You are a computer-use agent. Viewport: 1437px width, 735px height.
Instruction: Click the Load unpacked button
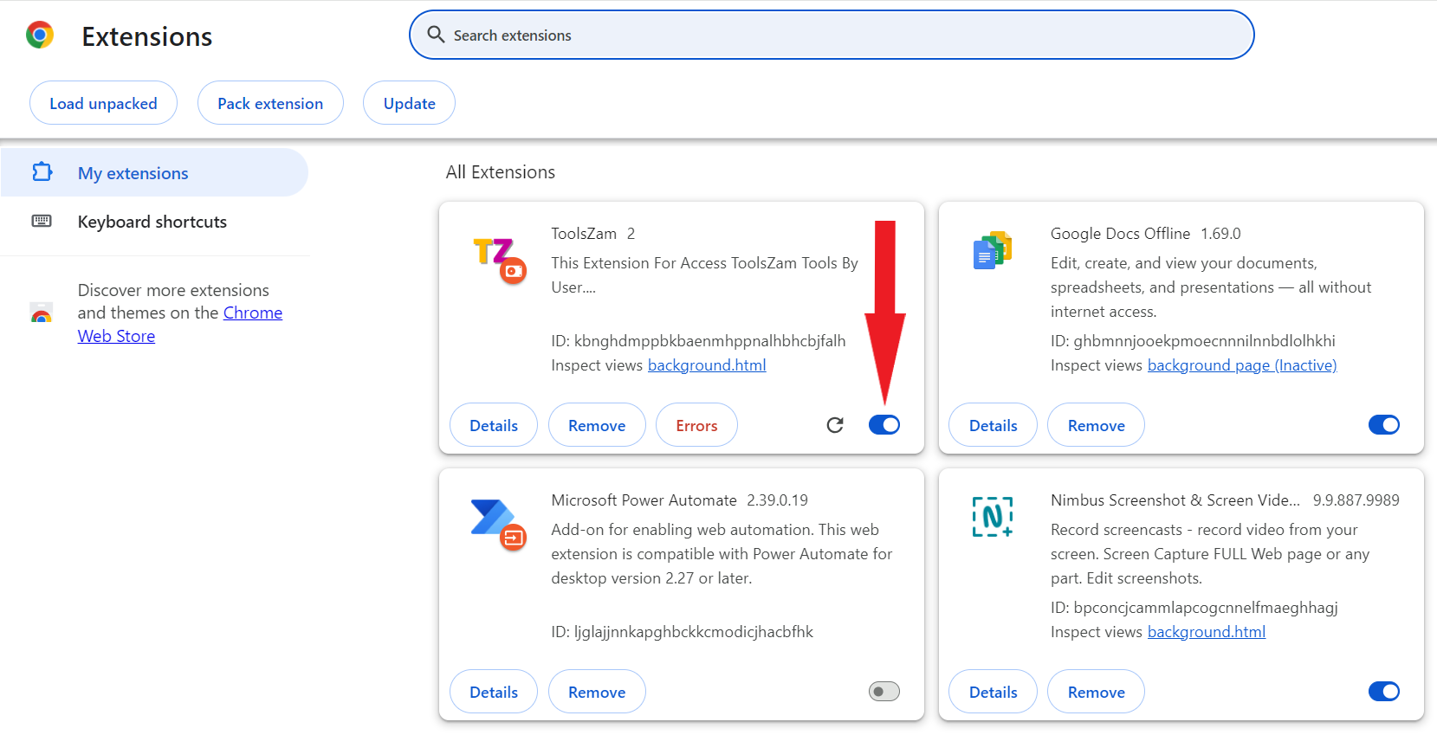(103, 103)
